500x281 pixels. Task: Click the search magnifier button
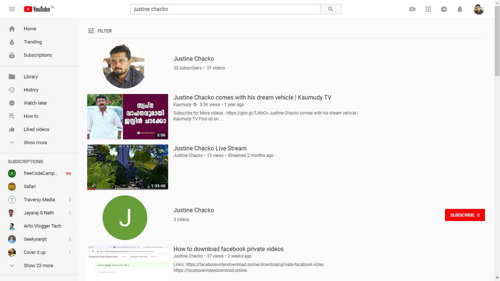[x=330, y=9]
